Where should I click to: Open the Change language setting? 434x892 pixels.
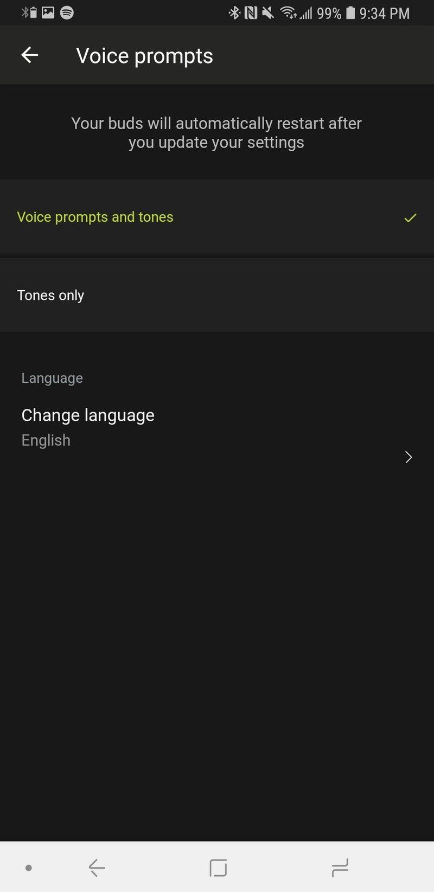point(217,428)
